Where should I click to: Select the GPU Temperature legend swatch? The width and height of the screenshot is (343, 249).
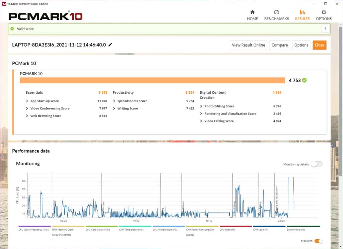169,227
